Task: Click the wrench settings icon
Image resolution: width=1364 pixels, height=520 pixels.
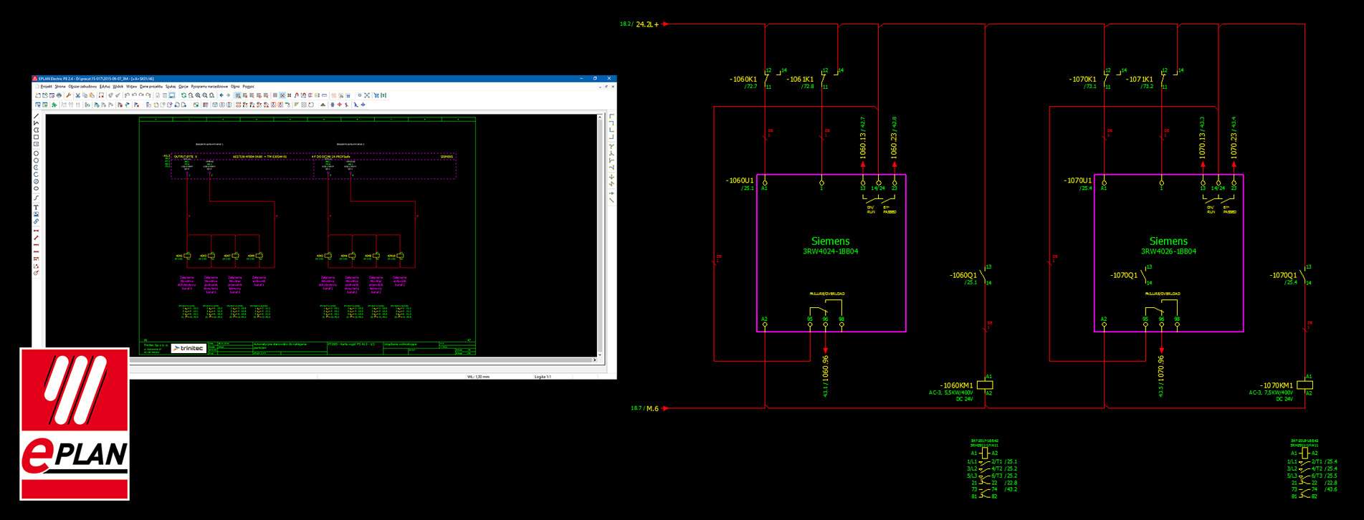Action: click(68, 95)
